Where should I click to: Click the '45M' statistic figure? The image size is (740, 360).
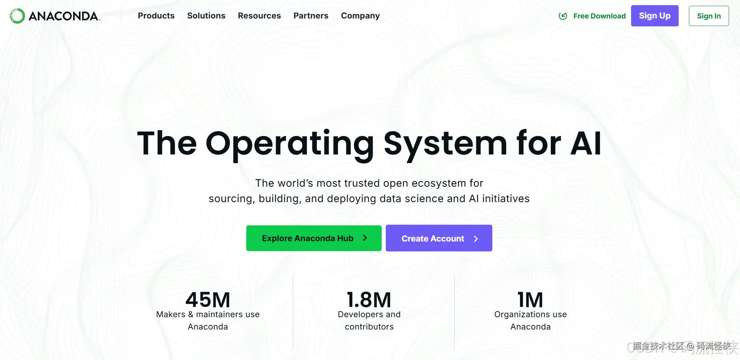click(208, 300)
